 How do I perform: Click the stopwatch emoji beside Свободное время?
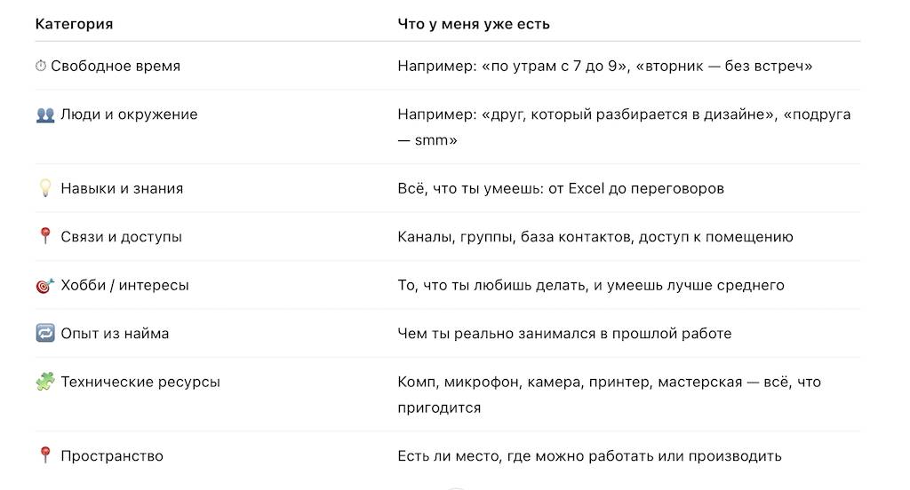[41, 66]
